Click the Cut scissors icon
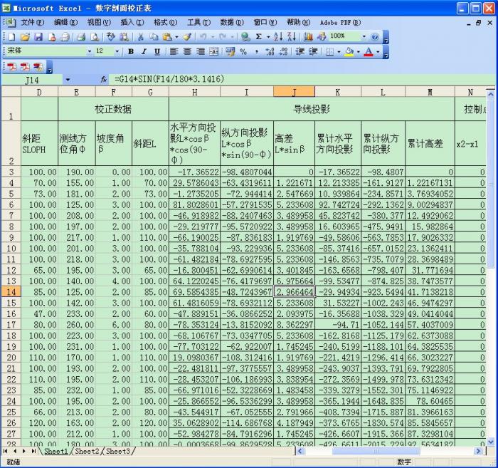Viewport: 498px width, 468px height. 141,36
